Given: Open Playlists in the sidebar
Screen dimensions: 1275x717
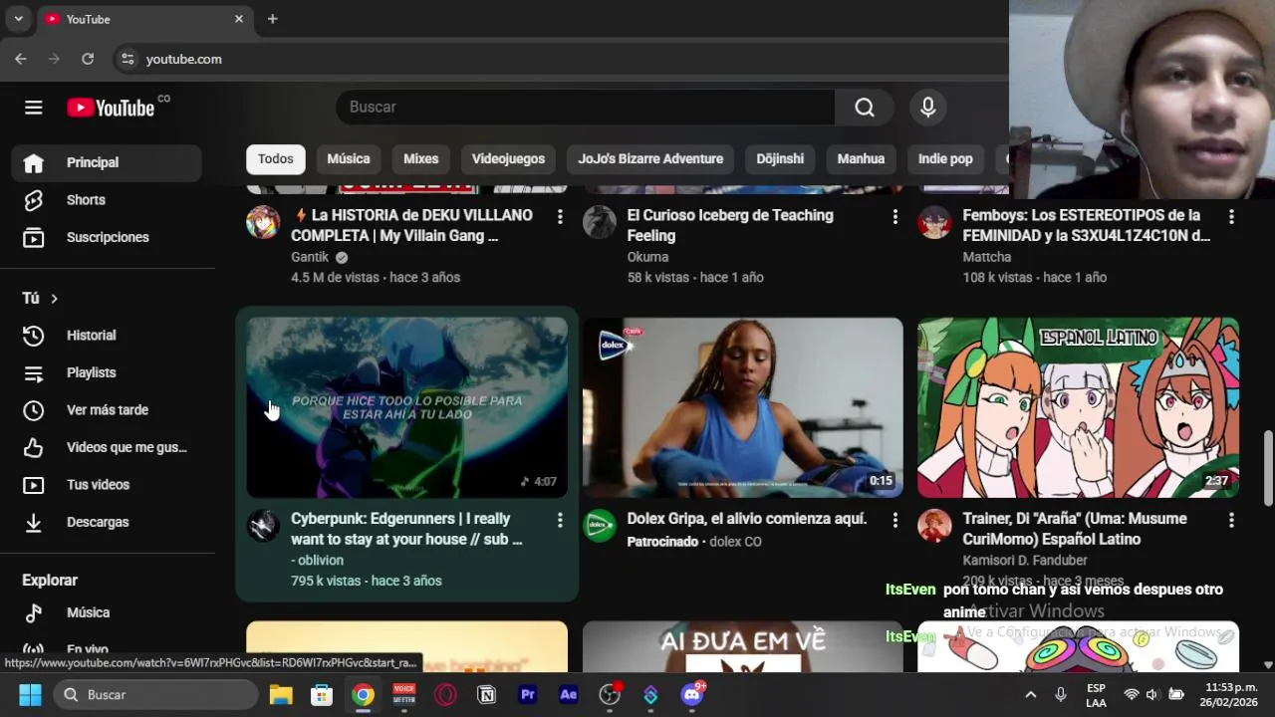Looking at the screenshot, I should (x=107, y=372).
